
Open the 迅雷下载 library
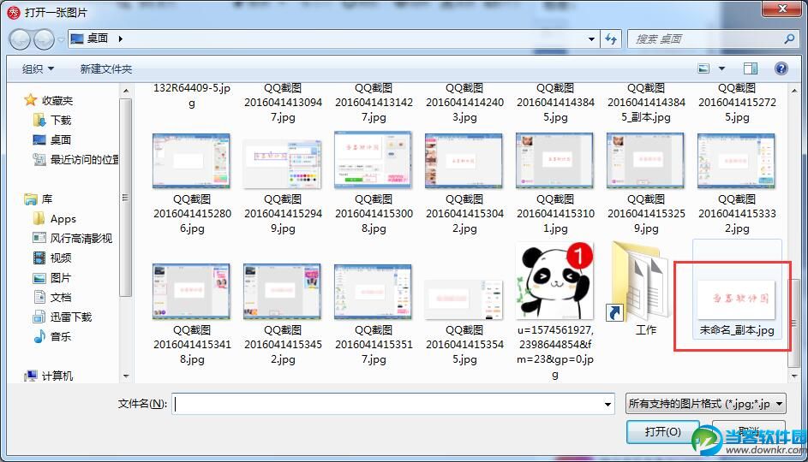tap(63, 317)
